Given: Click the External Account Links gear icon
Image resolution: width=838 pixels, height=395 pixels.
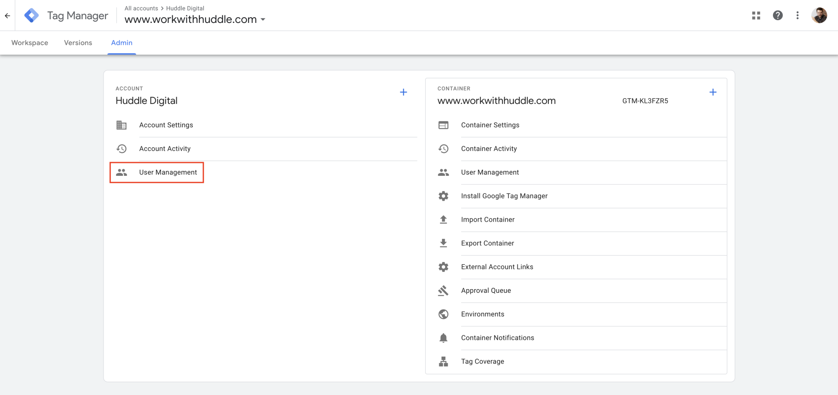Looking at the screenshot, I should tap(444, 267).
